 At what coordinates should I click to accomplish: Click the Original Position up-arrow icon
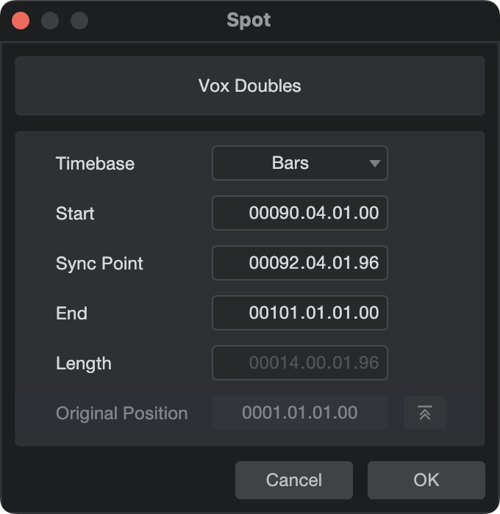(424, 413)
